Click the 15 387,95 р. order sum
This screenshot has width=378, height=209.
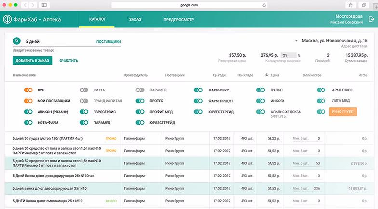coord(357,55)
